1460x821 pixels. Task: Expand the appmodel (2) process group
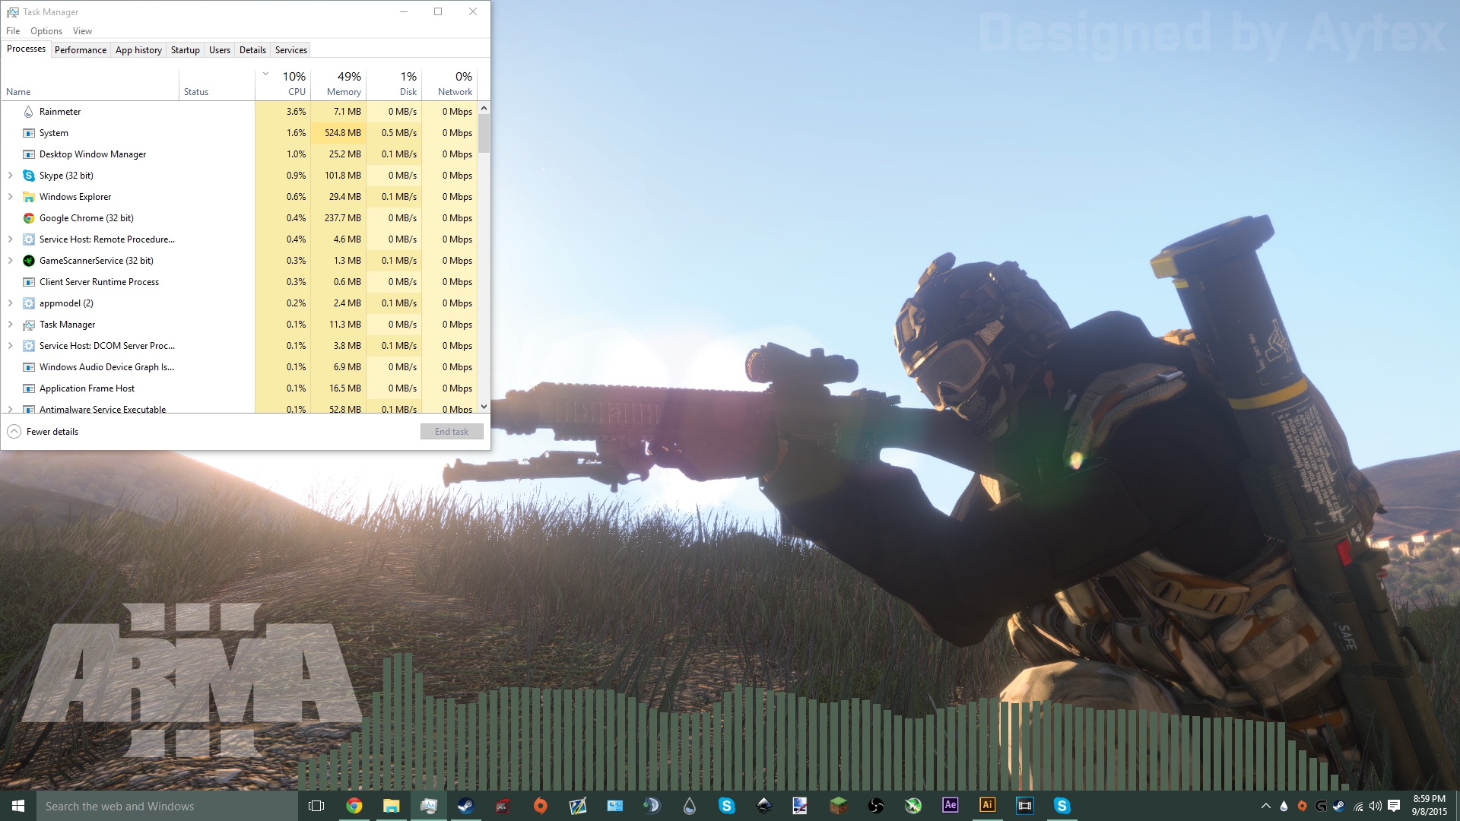pos(11,303)
